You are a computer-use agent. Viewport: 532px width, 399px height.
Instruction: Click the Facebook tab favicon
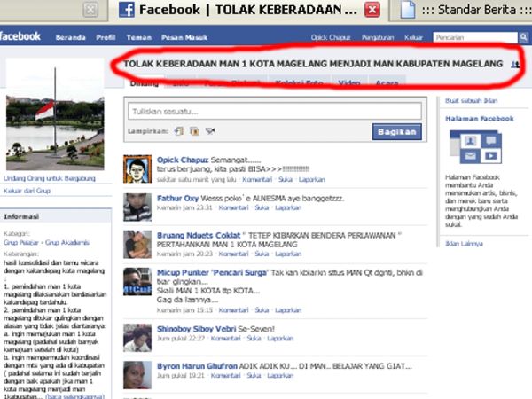tap(126, 10)
